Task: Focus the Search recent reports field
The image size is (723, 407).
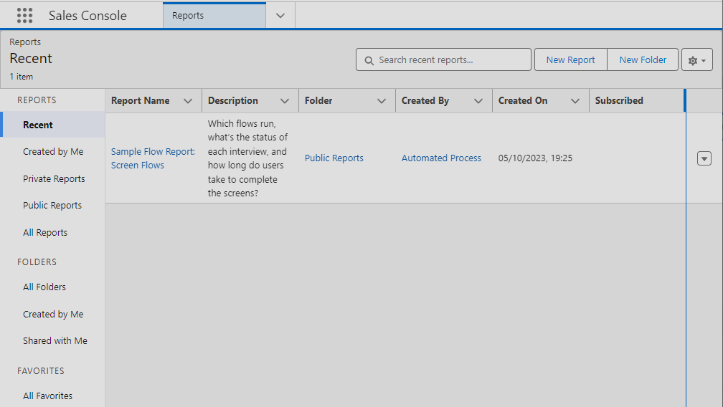Action: click(443, 60)
